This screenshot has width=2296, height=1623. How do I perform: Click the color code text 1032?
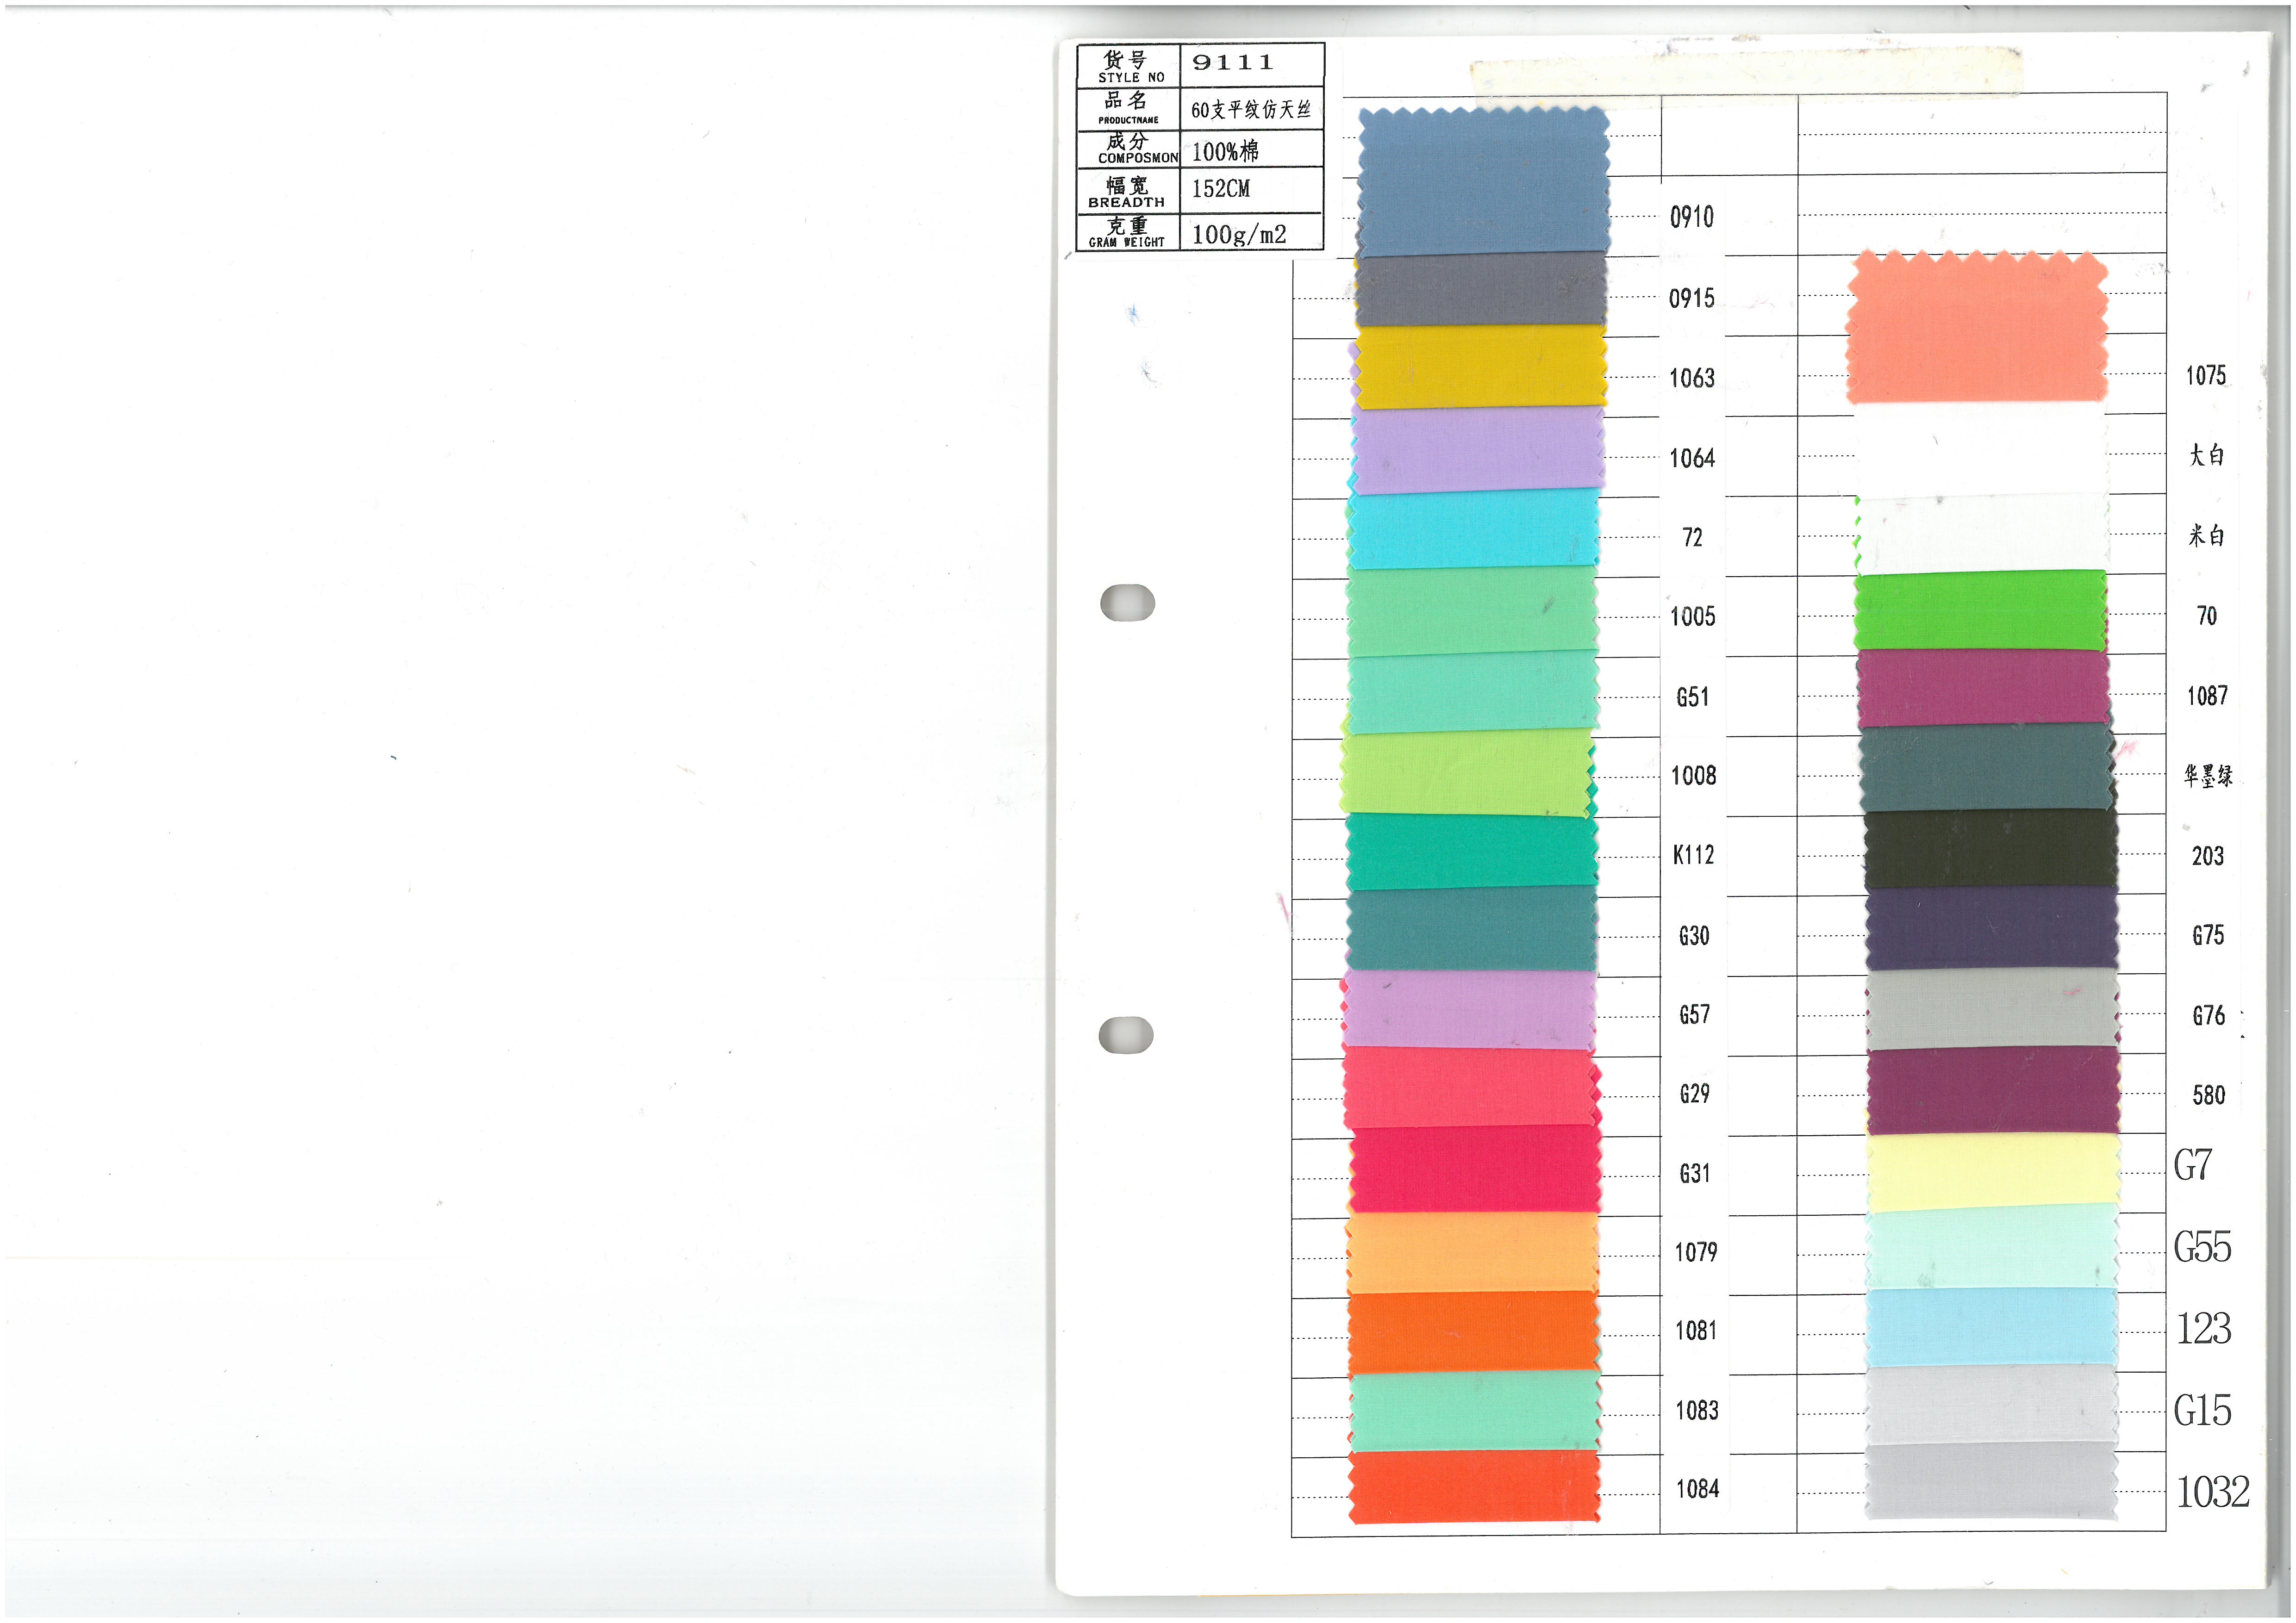click(x=2213, y=1492)
